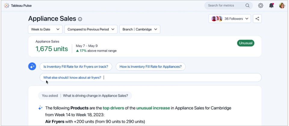Click the blue sparkle insights icon
This screenshot has height=126, width=289.
coord(32,66)
